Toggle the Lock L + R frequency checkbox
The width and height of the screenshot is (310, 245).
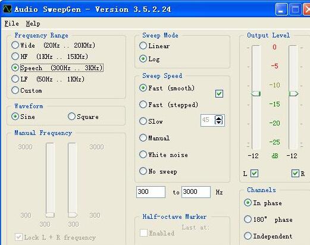coord(18,237)
